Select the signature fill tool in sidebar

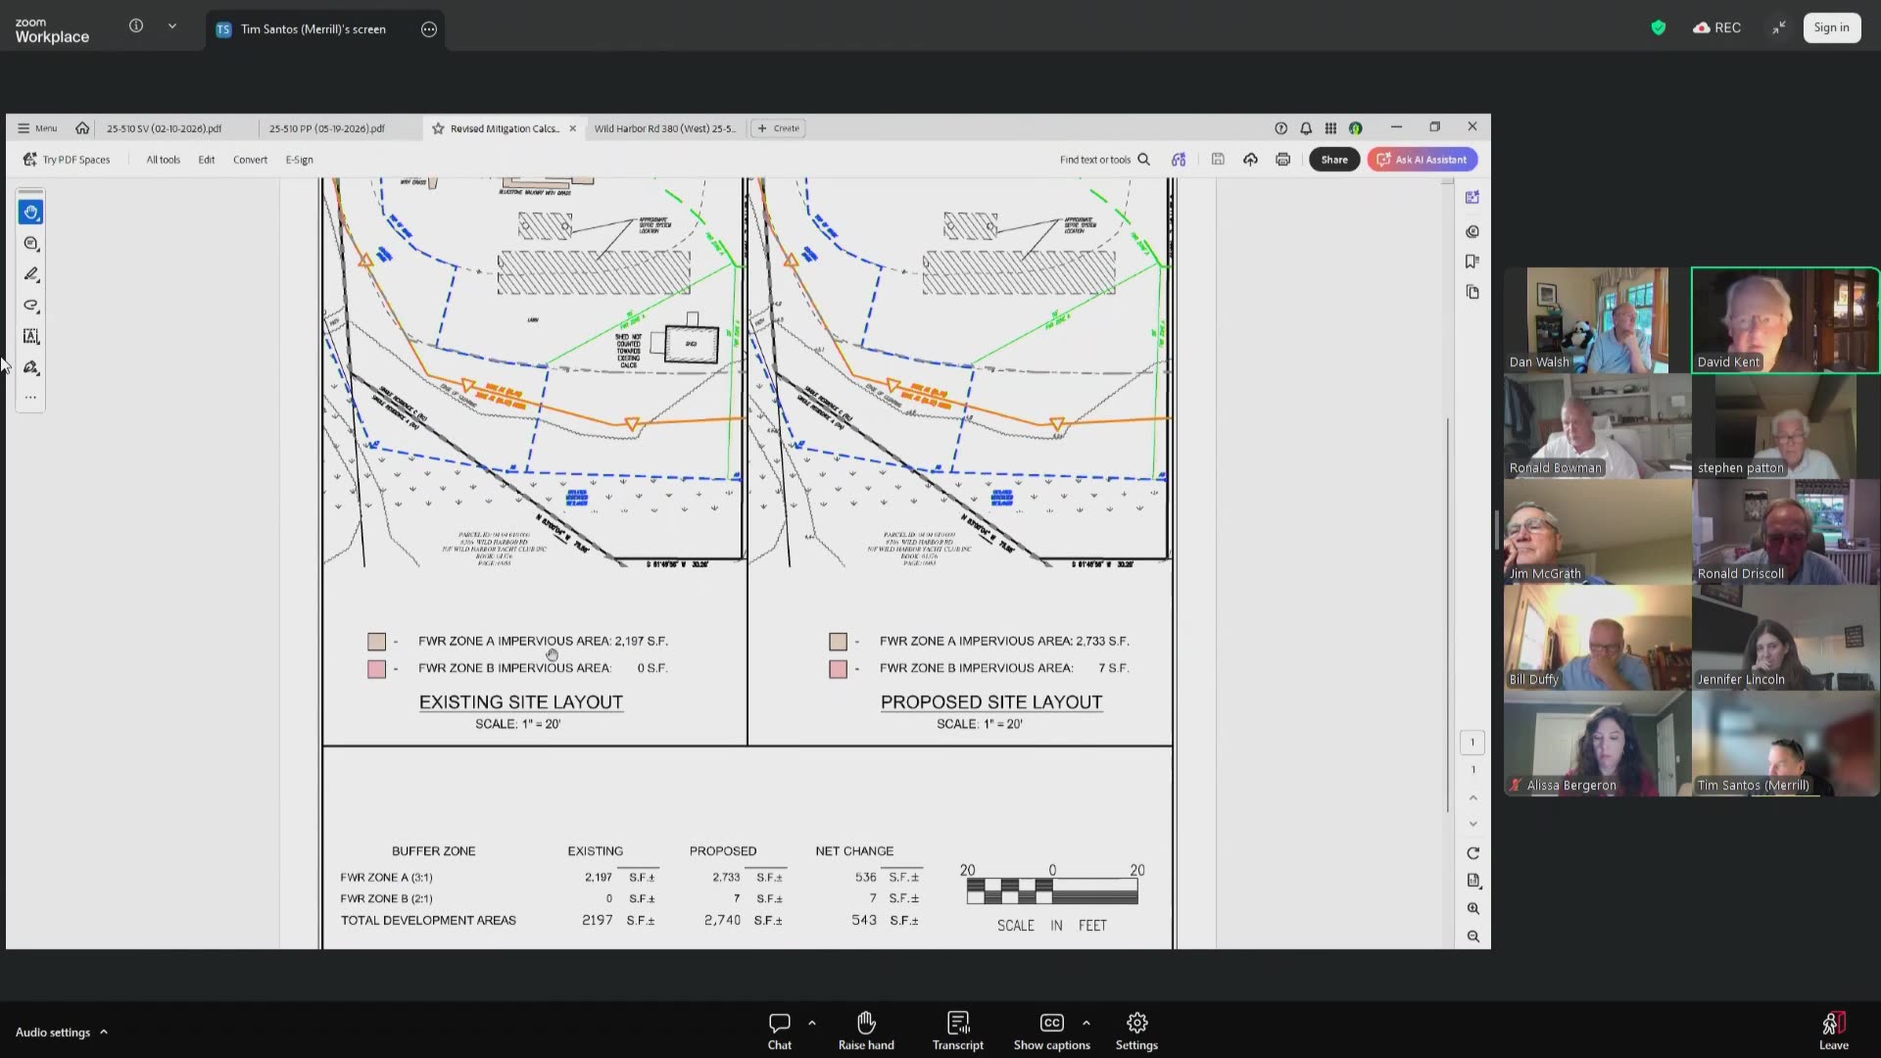30,367
